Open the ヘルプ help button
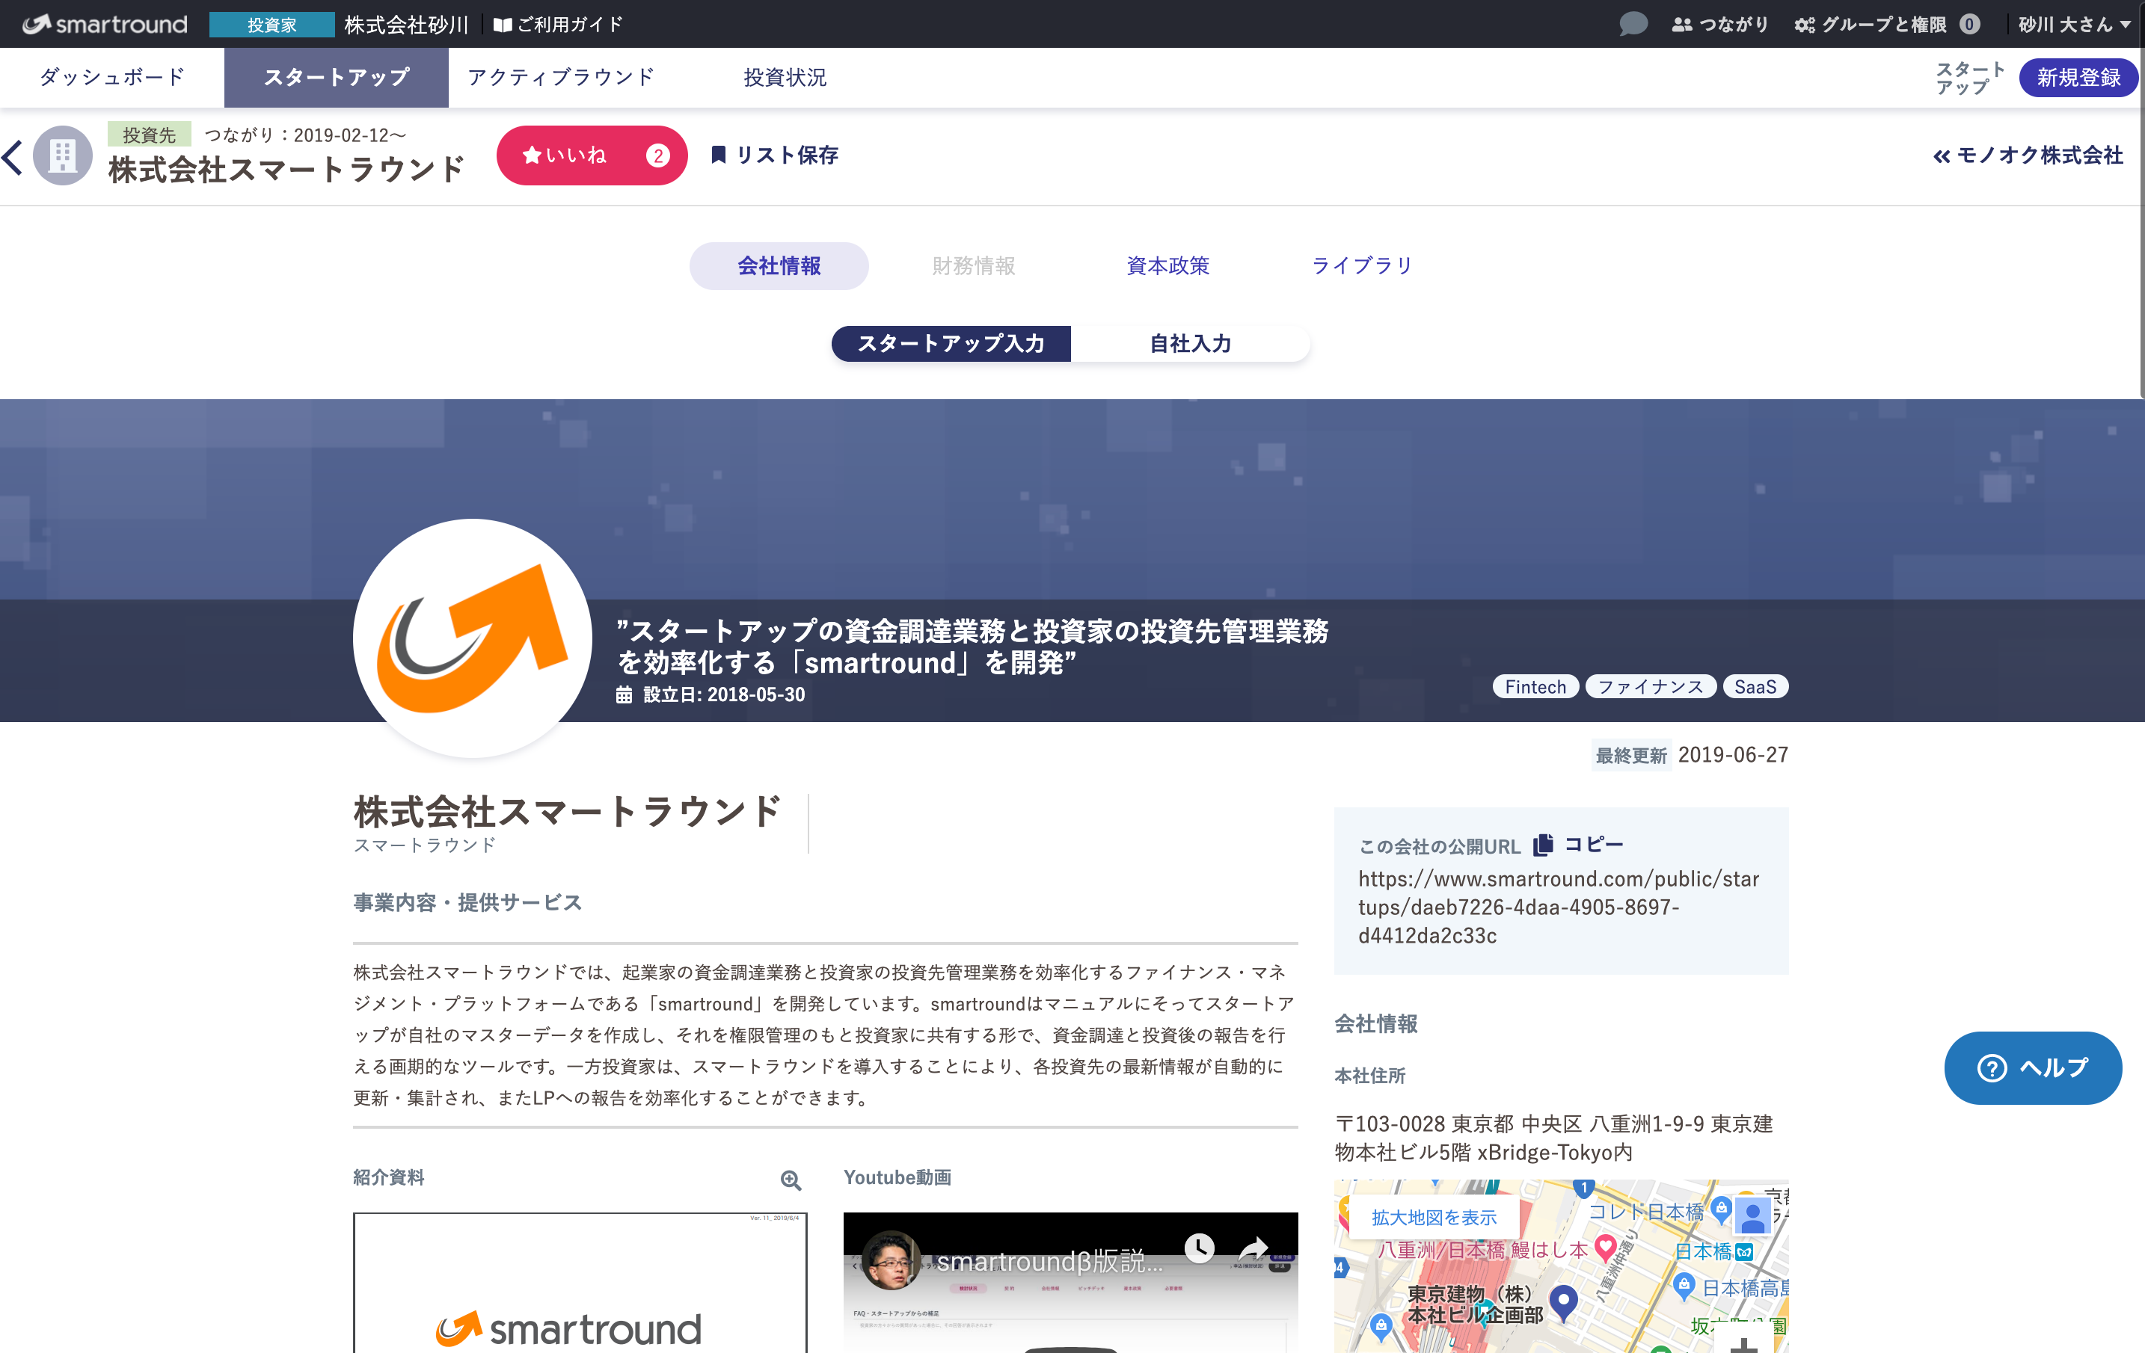Image resolution: width=2145 pixels, height=1353 pixels. pyautogui.click(x=2033, y=1067)
